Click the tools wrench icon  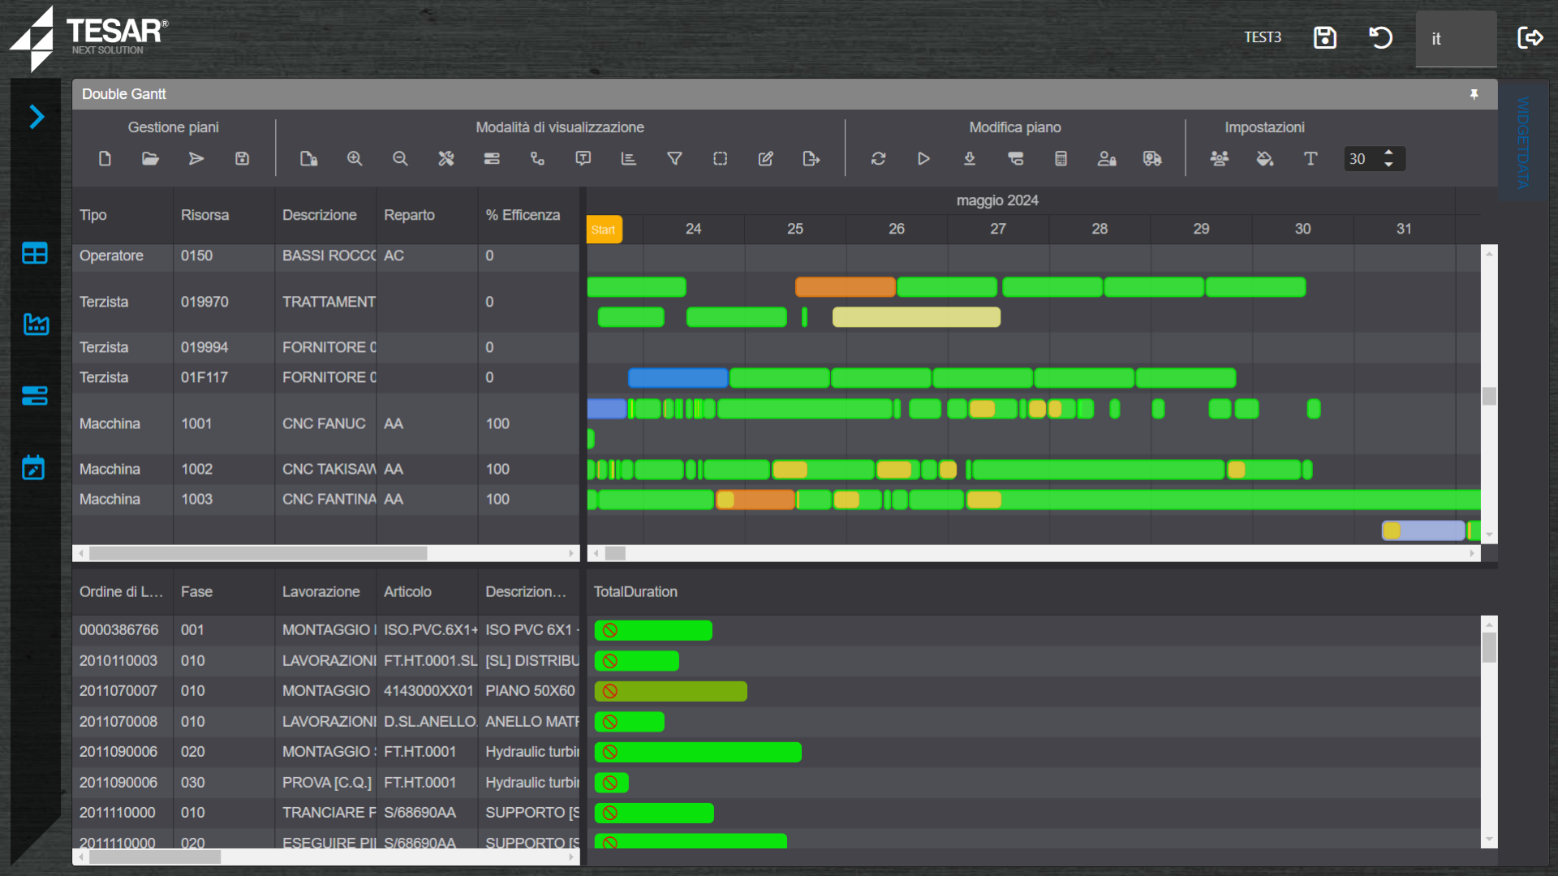[446, 159]
